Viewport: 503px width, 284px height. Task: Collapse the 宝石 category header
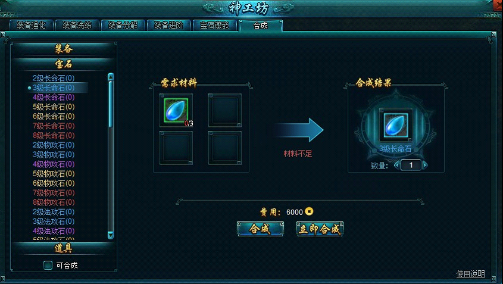64,64
